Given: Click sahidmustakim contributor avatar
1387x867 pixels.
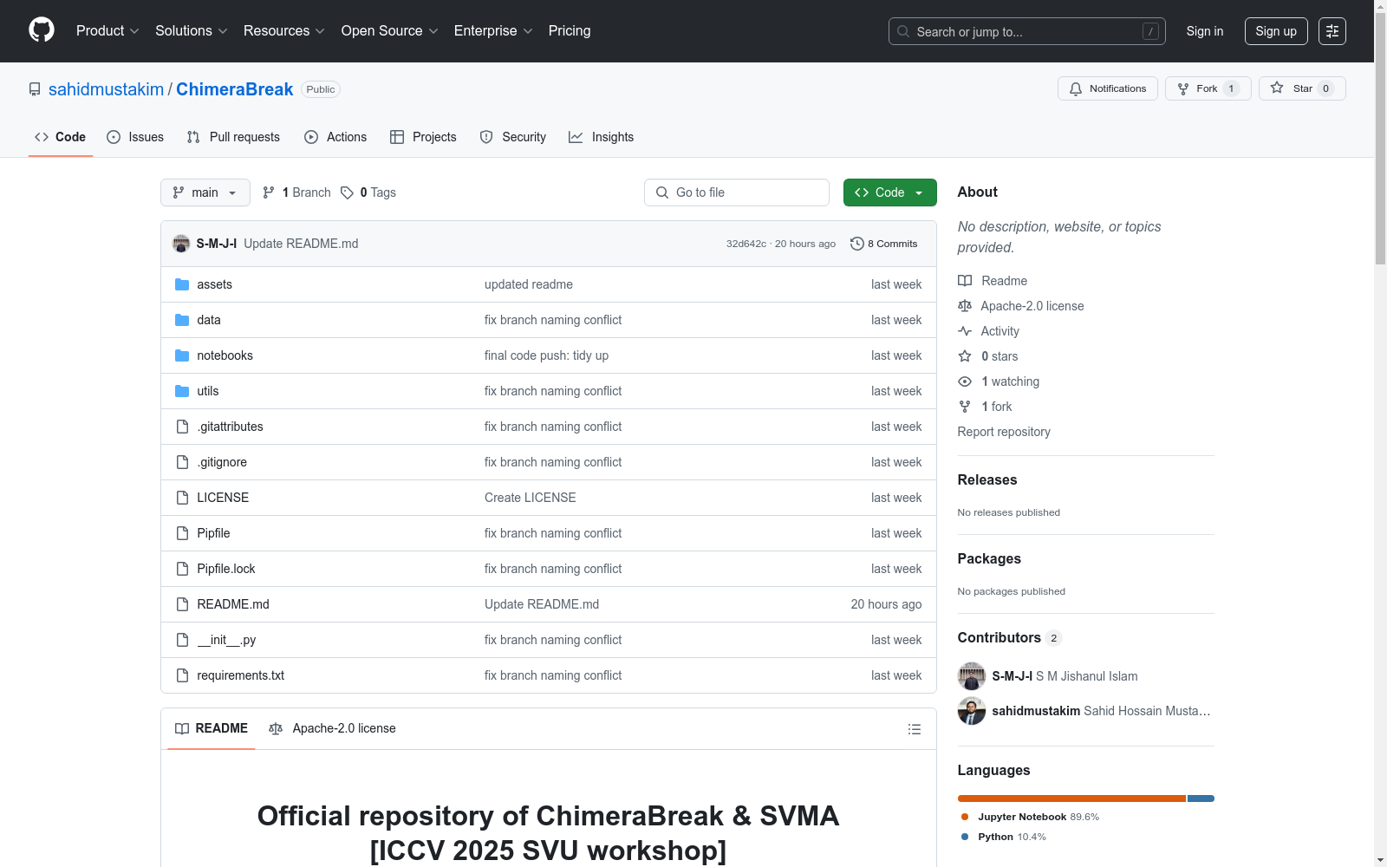Looking at the screenshot, I should click(x=972, y=711).
